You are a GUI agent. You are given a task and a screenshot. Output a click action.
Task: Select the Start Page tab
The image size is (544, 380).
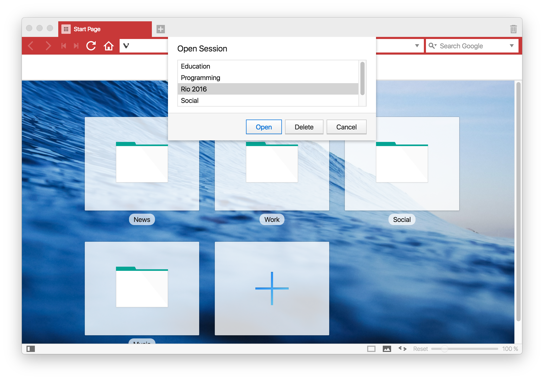pyautogui.click(x=105, y=29)
